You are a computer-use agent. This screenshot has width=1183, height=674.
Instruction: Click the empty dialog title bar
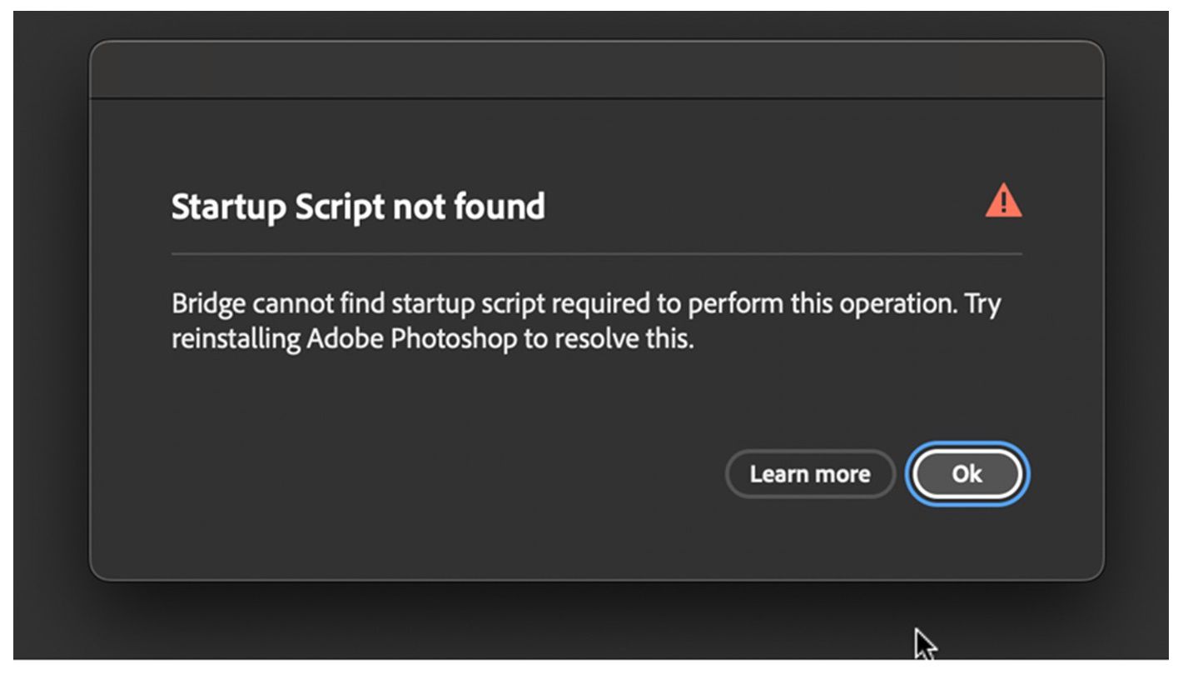[596, 70]
